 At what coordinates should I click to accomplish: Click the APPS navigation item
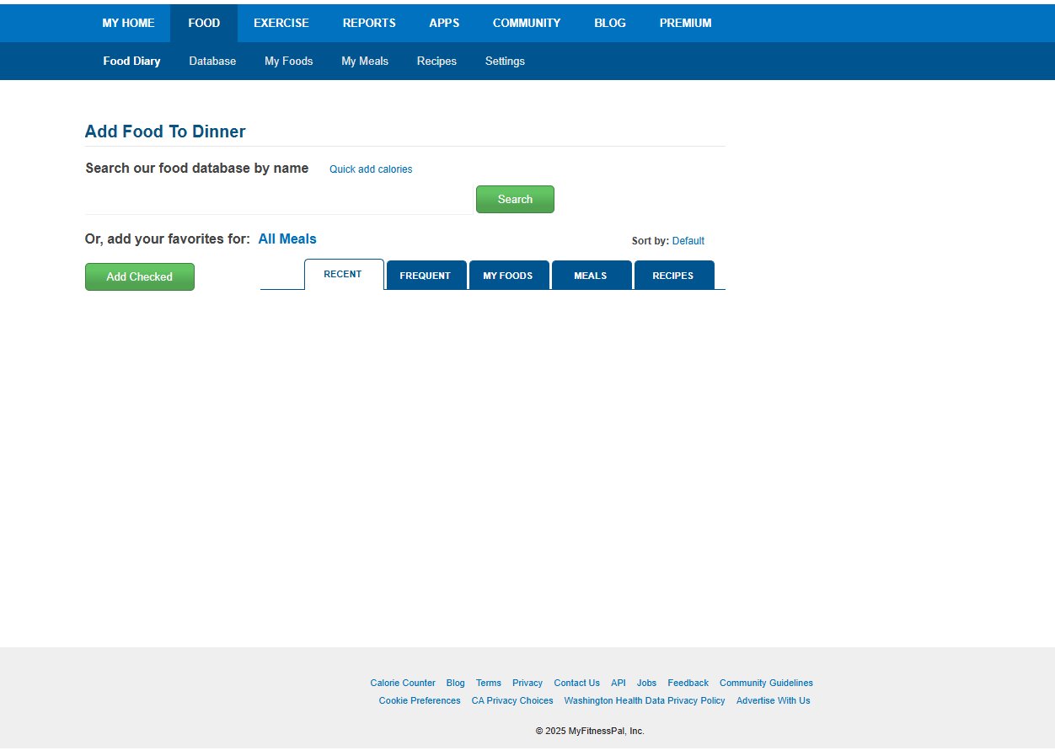(444, 23)
